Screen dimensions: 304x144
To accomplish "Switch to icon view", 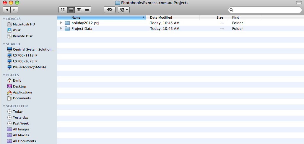I will pyautogui.click(x=63, y=10).
